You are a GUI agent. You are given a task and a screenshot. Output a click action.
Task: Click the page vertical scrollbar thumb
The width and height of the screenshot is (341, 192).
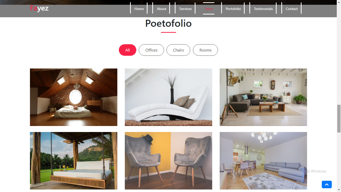(x=339, y=119)
